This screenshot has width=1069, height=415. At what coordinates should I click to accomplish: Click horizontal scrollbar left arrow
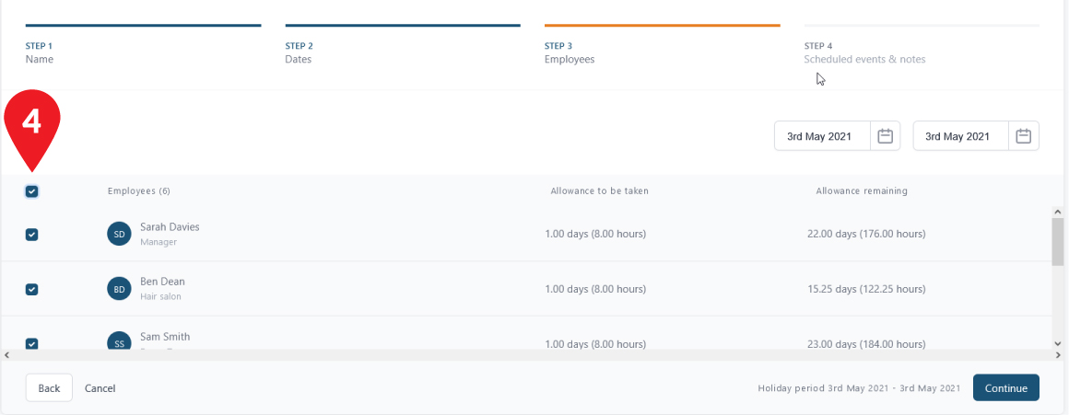pos(6,355)
